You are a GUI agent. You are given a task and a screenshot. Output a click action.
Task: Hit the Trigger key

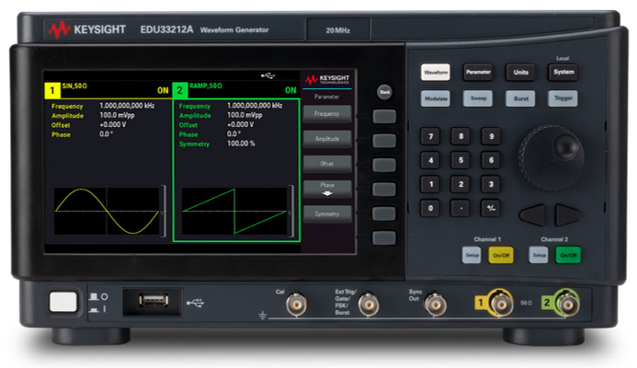click(563, 98)
